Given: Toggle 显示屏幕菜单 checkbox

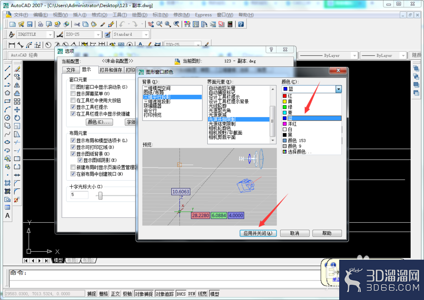Looking at the screenshot, I should point(73,94).
